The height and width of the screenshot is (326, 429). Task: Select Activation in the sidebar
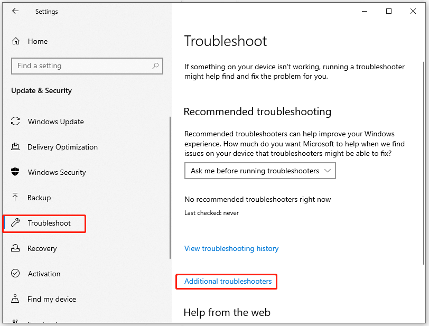point(44,274)
